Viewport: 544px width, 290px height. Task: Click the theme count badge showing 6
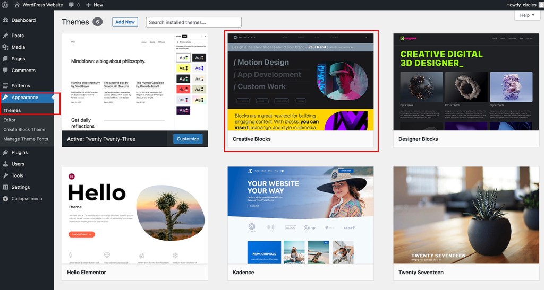98,22
